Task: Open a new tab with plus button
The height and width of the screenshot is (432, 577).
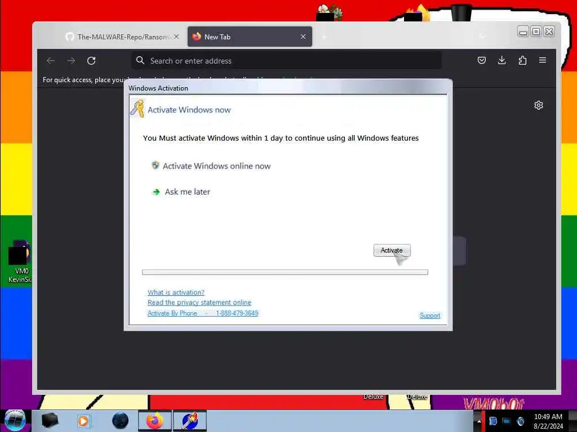Action: coord(324,37)
